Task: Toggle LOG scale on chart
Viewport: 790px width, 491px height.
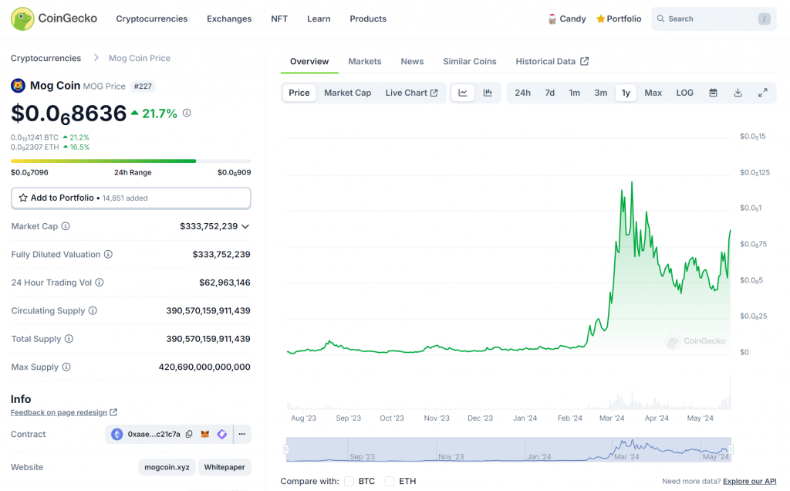Action: click(684, 93)
